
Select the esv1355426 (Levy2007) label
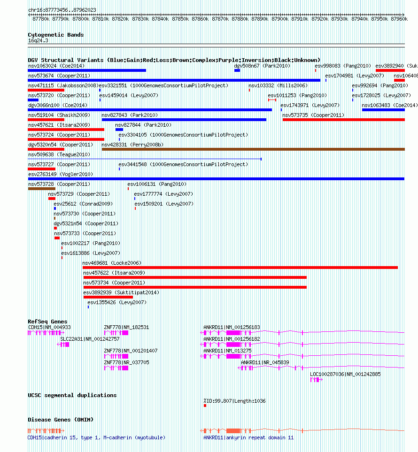coord(117,302)
